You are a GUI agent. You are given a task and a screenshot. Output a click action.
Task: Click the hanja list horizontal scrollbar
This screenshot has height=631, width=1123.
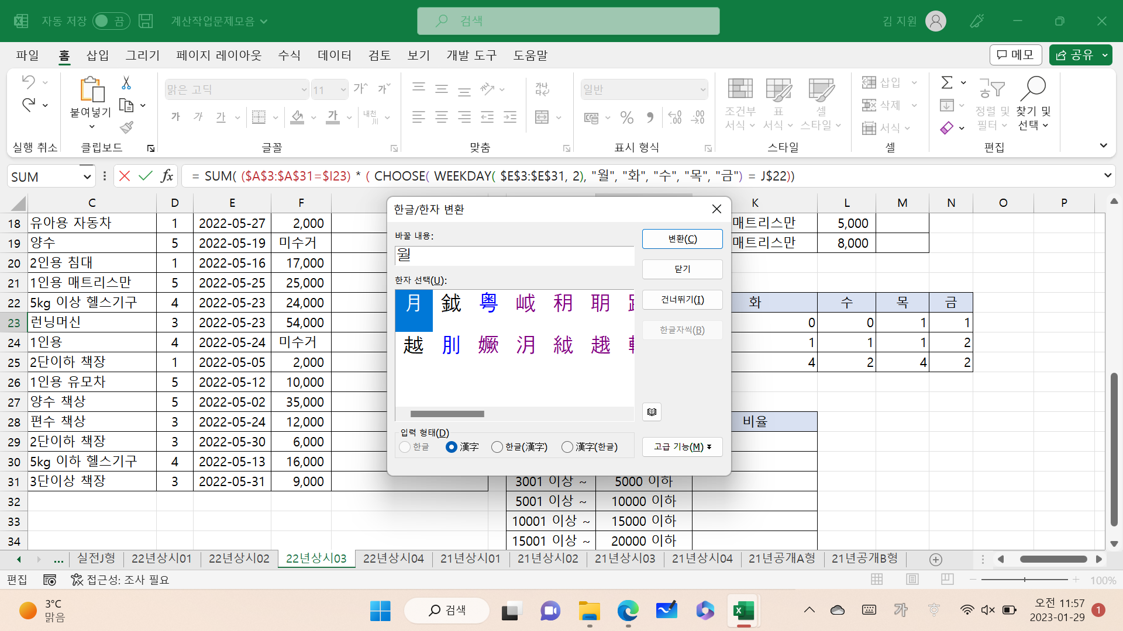click(447, 414)
